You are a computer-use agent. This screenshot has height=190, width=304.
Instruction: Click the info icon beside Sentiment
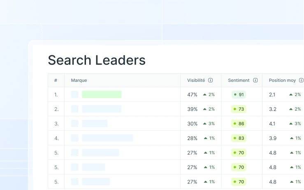[255, 80]
